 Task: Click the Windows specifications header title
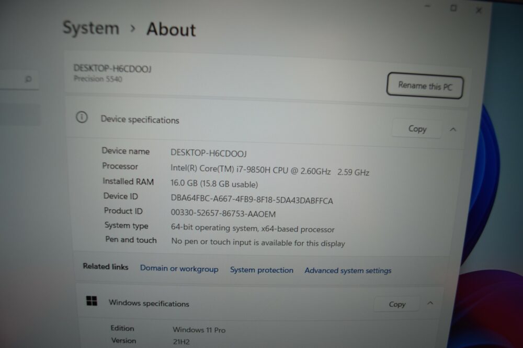tap(149, 303)
